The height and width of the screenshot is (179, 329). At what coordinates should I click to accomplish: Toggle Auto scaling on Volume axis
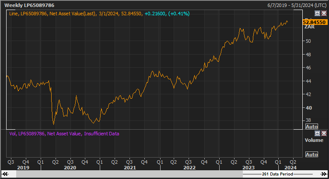coord(311,155)
